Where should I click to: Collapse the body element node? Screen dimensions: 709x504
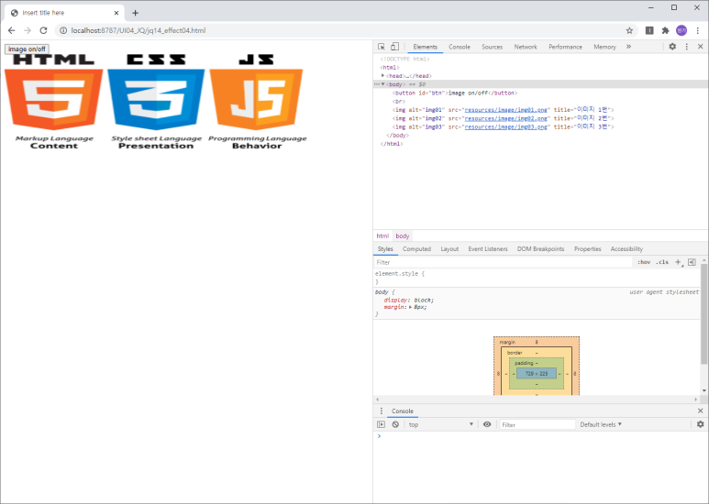click(x=383, y=84)
